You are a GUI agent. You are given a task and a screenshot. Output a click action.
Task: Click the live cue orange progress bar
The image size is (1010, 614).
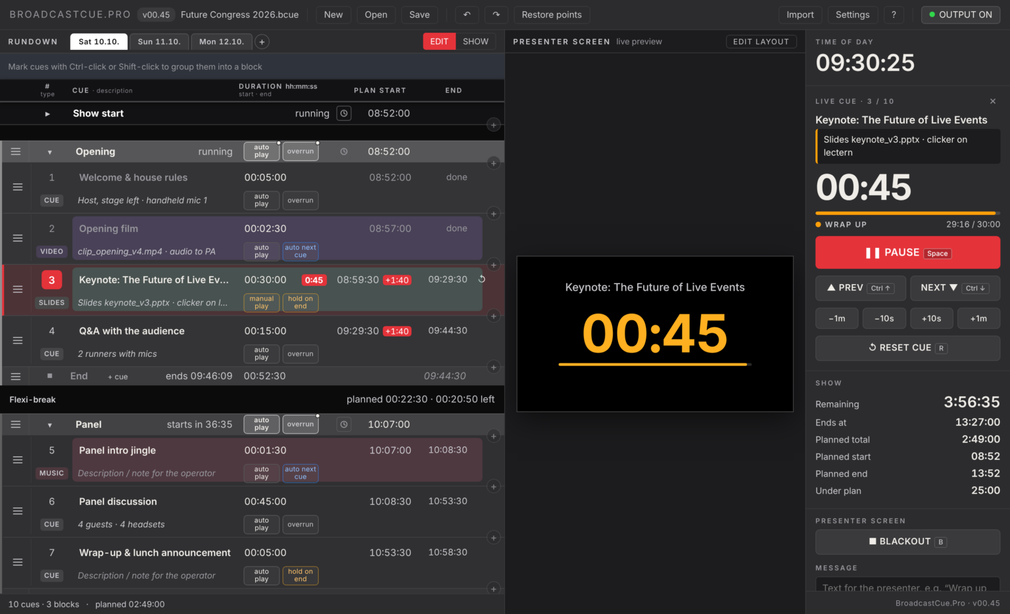click(x=907, y=213)
